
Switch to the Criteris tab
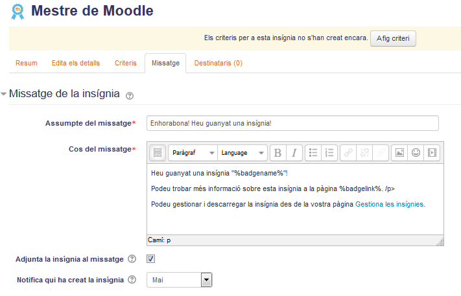[x=126, y=63]
